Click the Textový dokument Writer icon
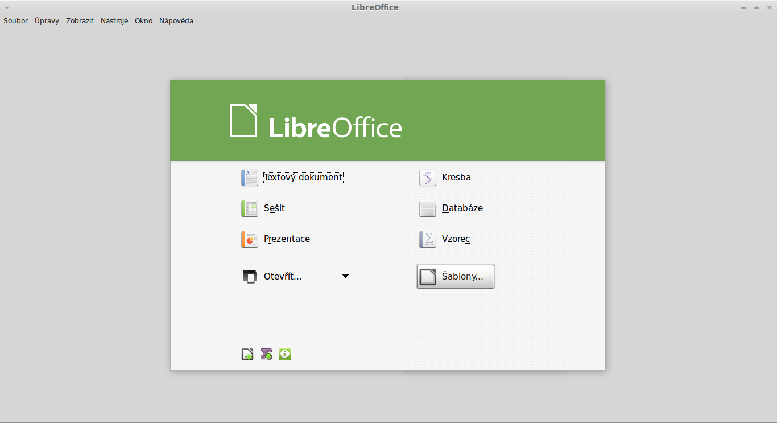The height and width of the screenshot is (423, 777). 250,178
